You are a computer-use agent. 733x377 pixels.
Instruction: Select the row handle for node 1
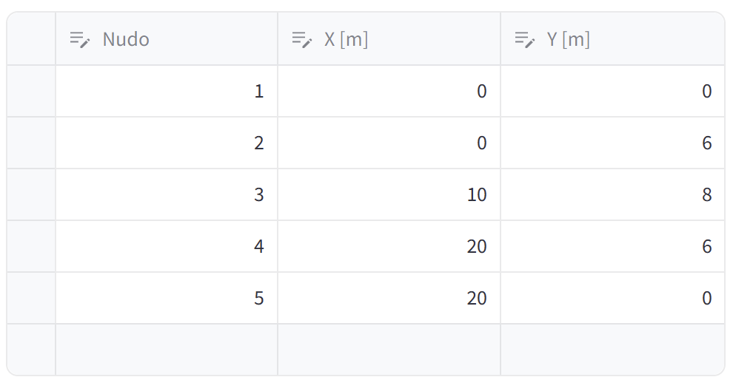tap(31, 91)
